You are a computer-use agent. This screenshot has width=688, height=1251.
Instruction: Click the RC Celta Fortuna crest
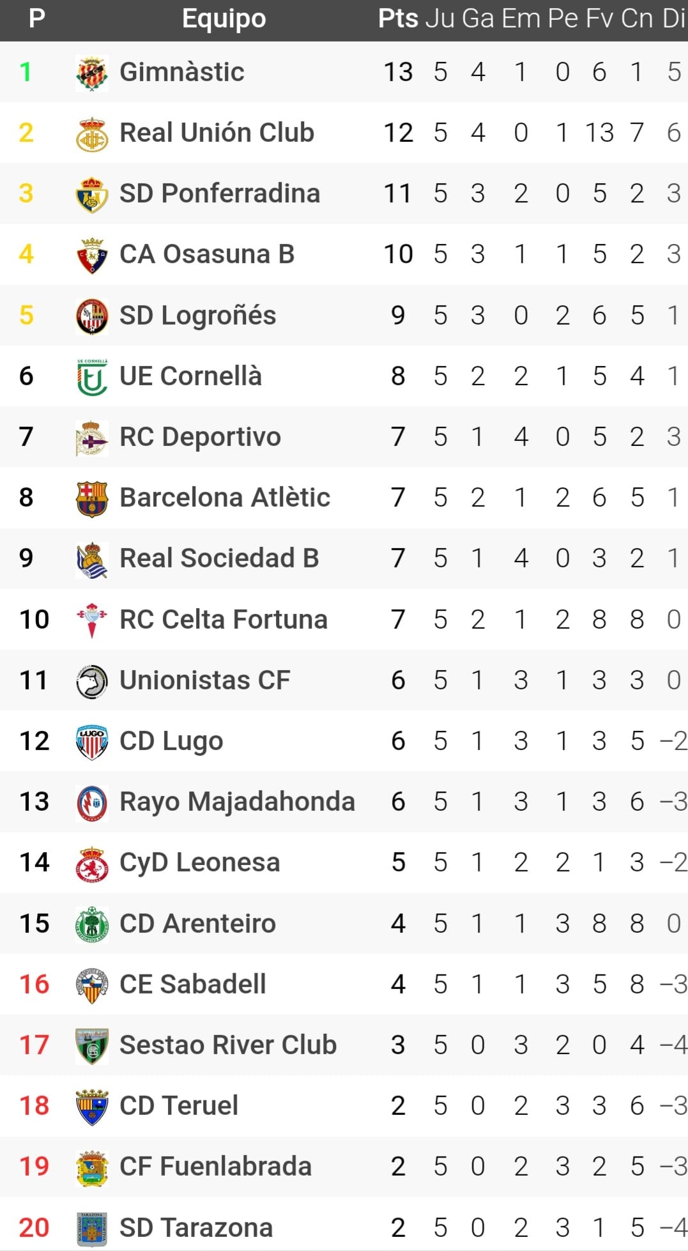pos(91,620)
